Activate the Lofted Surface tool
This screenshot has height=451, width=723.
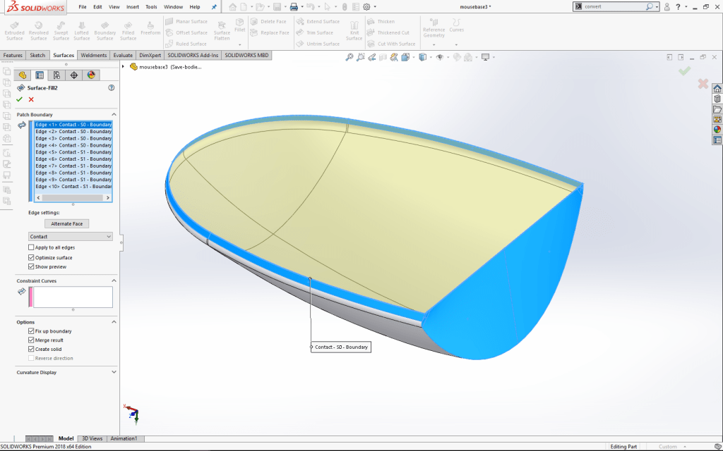tap(83, 30)
